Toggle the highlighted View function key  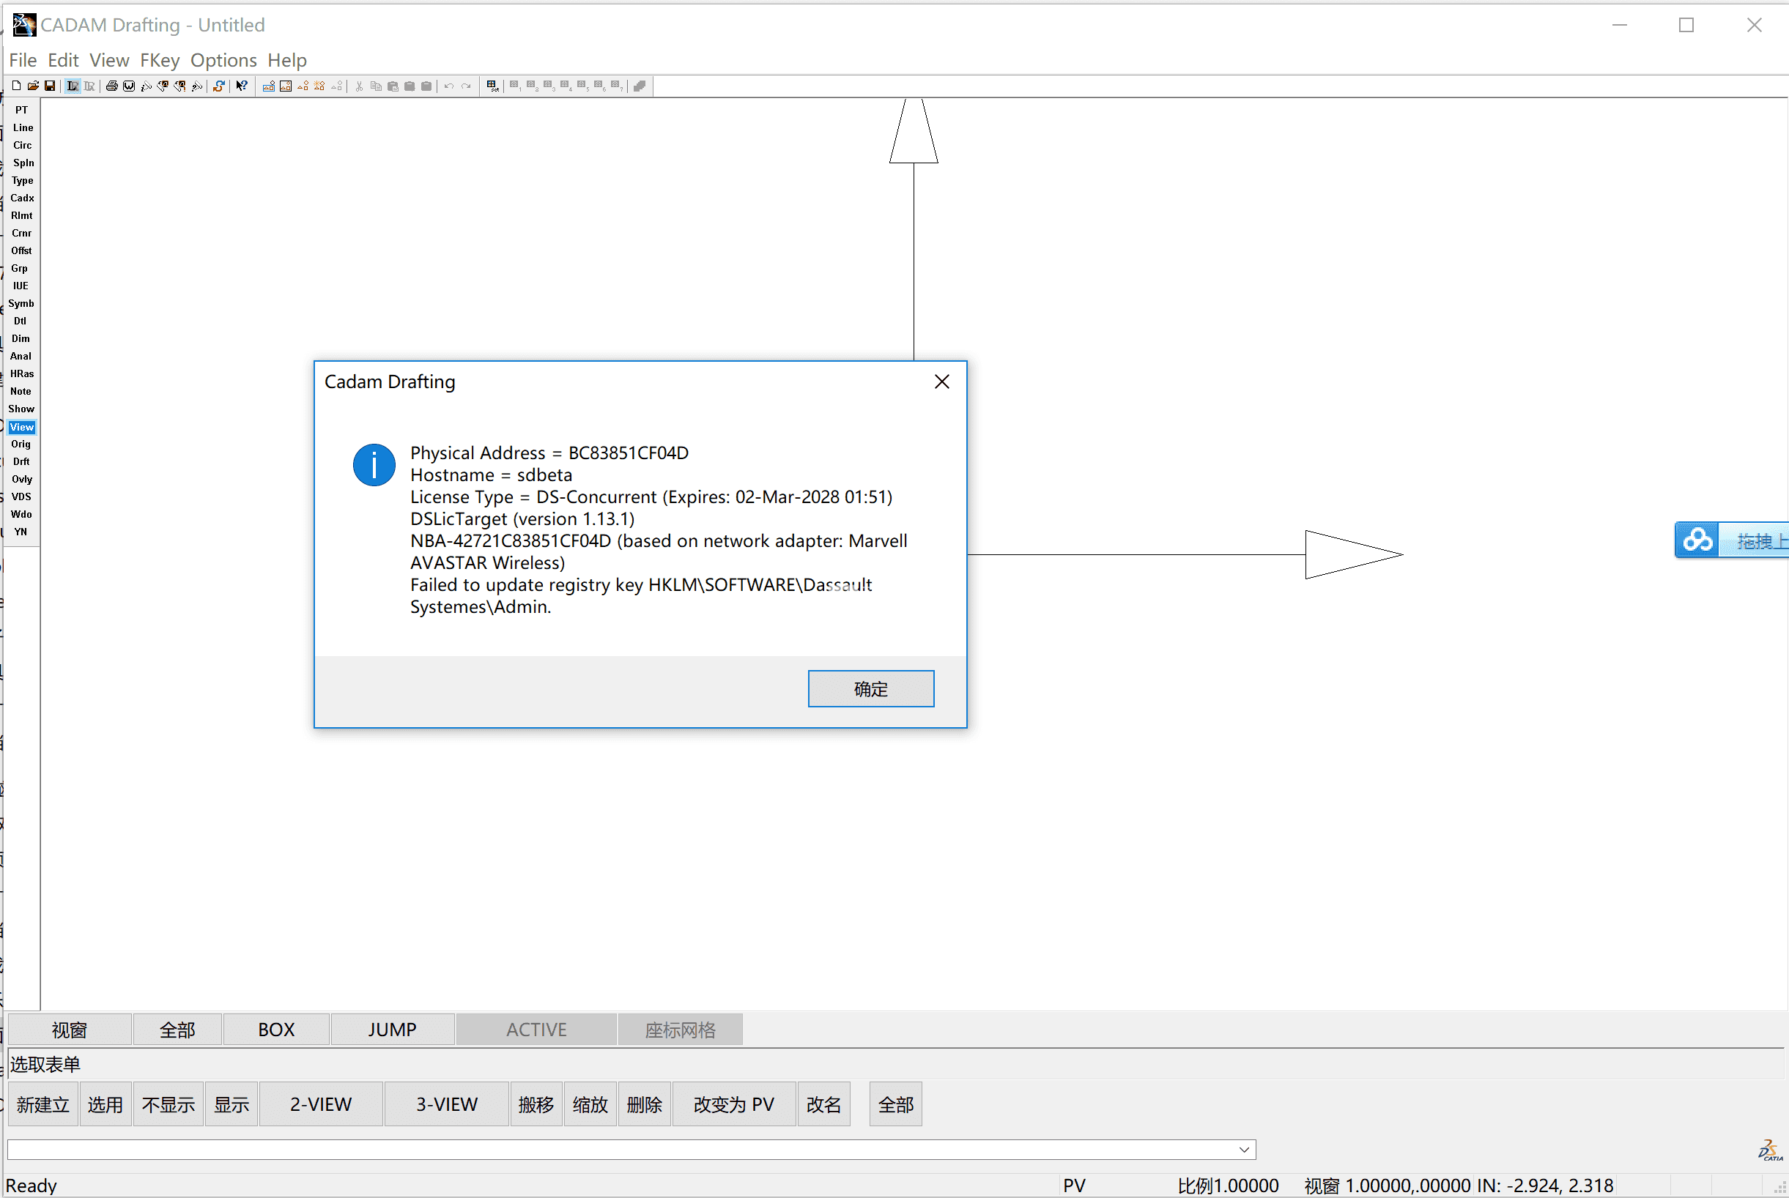[x=21, y=427]
